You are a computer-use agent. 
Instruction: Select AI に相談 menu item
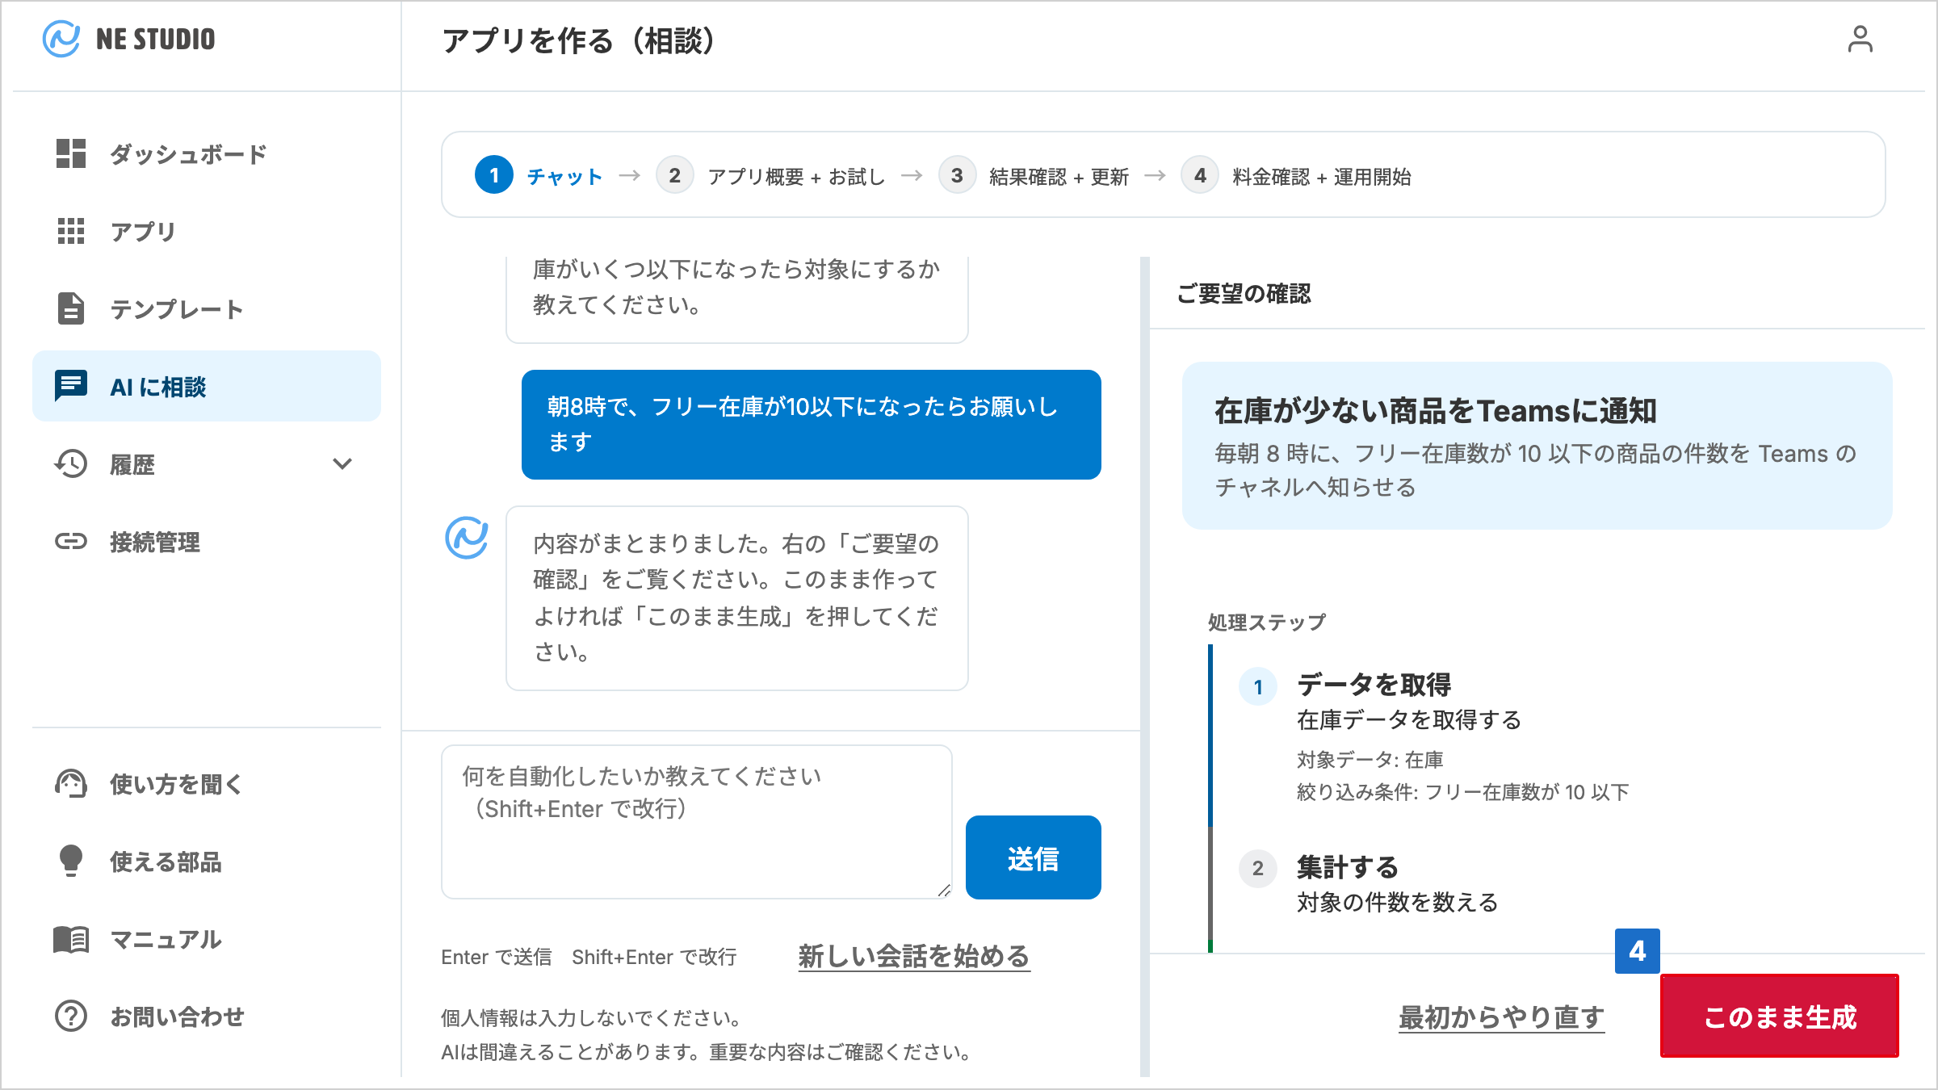pyautogui.click(x=207, y=386)
